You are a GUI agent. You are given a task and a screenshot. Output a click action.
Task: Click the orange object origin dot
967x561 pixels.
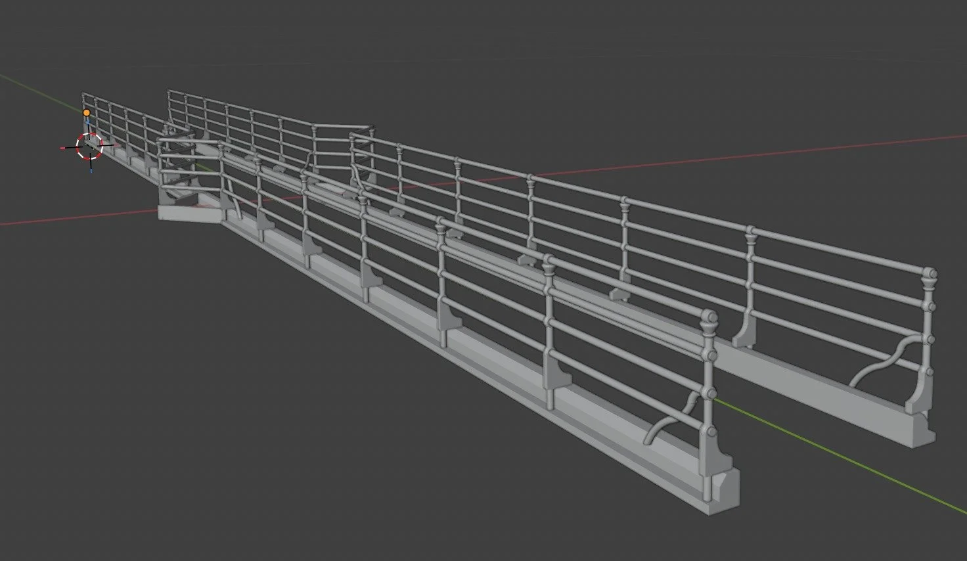coord(87,112)
